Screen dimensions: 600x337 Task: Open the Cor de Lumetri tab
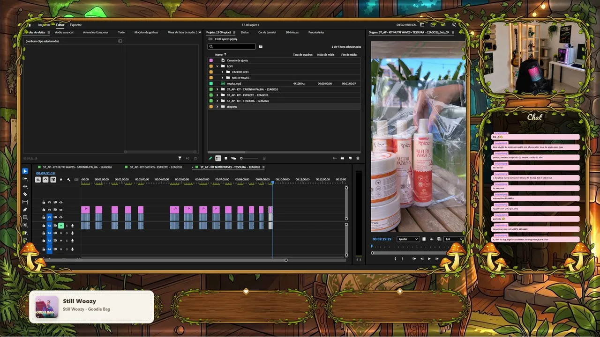coord(267,32)
